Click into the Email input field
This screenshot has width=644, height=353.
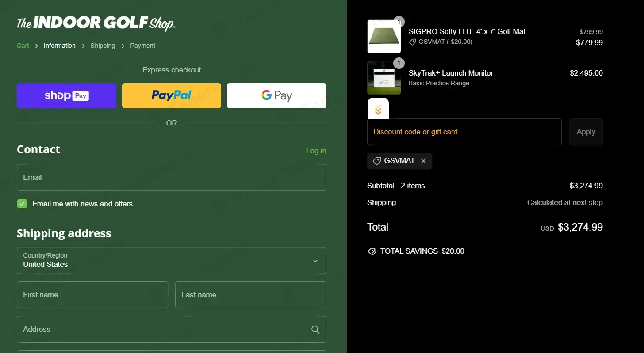click(171, 178)
